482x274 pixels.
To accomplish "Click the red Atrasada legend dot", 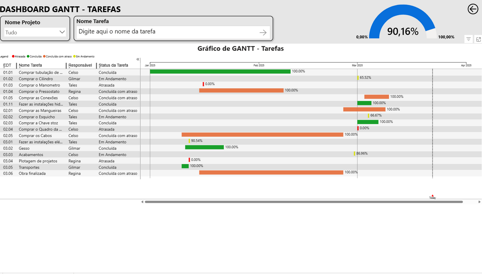I will tap(13, 56).
